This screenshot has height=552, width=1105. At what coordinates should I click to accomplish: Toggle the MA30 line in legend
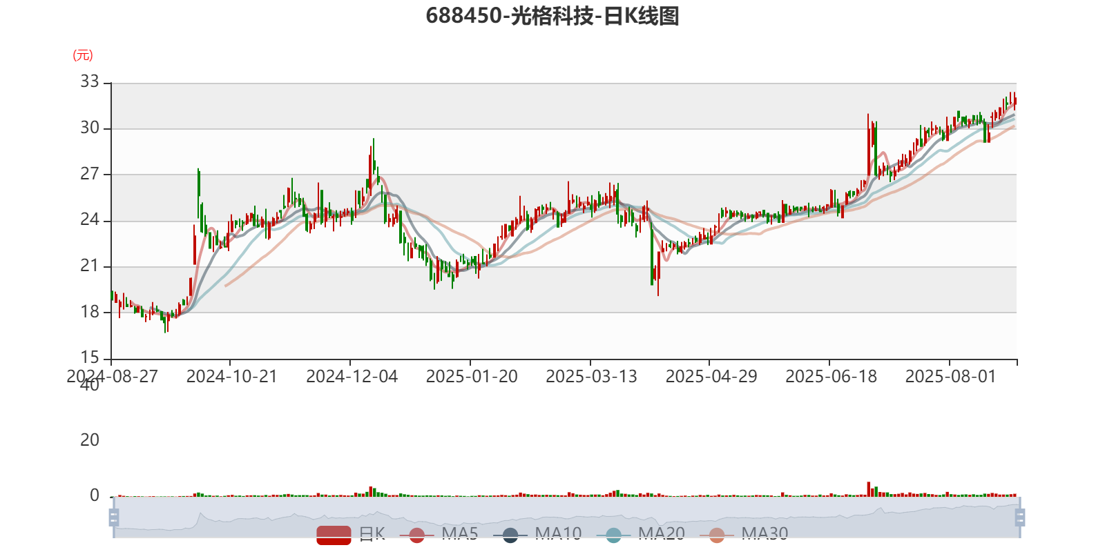point(744,534)
